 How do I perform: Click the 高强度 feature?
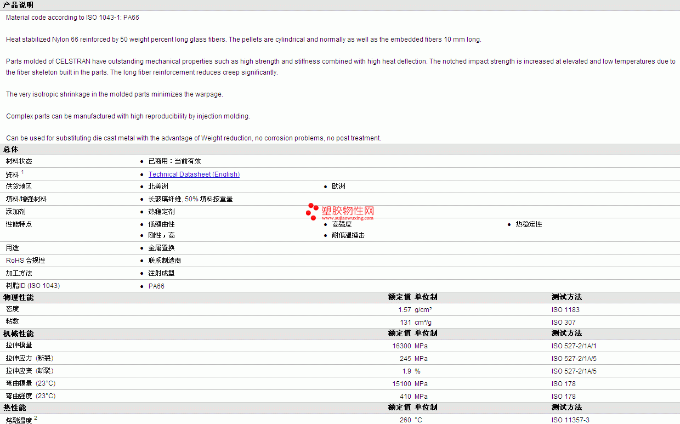[342, 224]
